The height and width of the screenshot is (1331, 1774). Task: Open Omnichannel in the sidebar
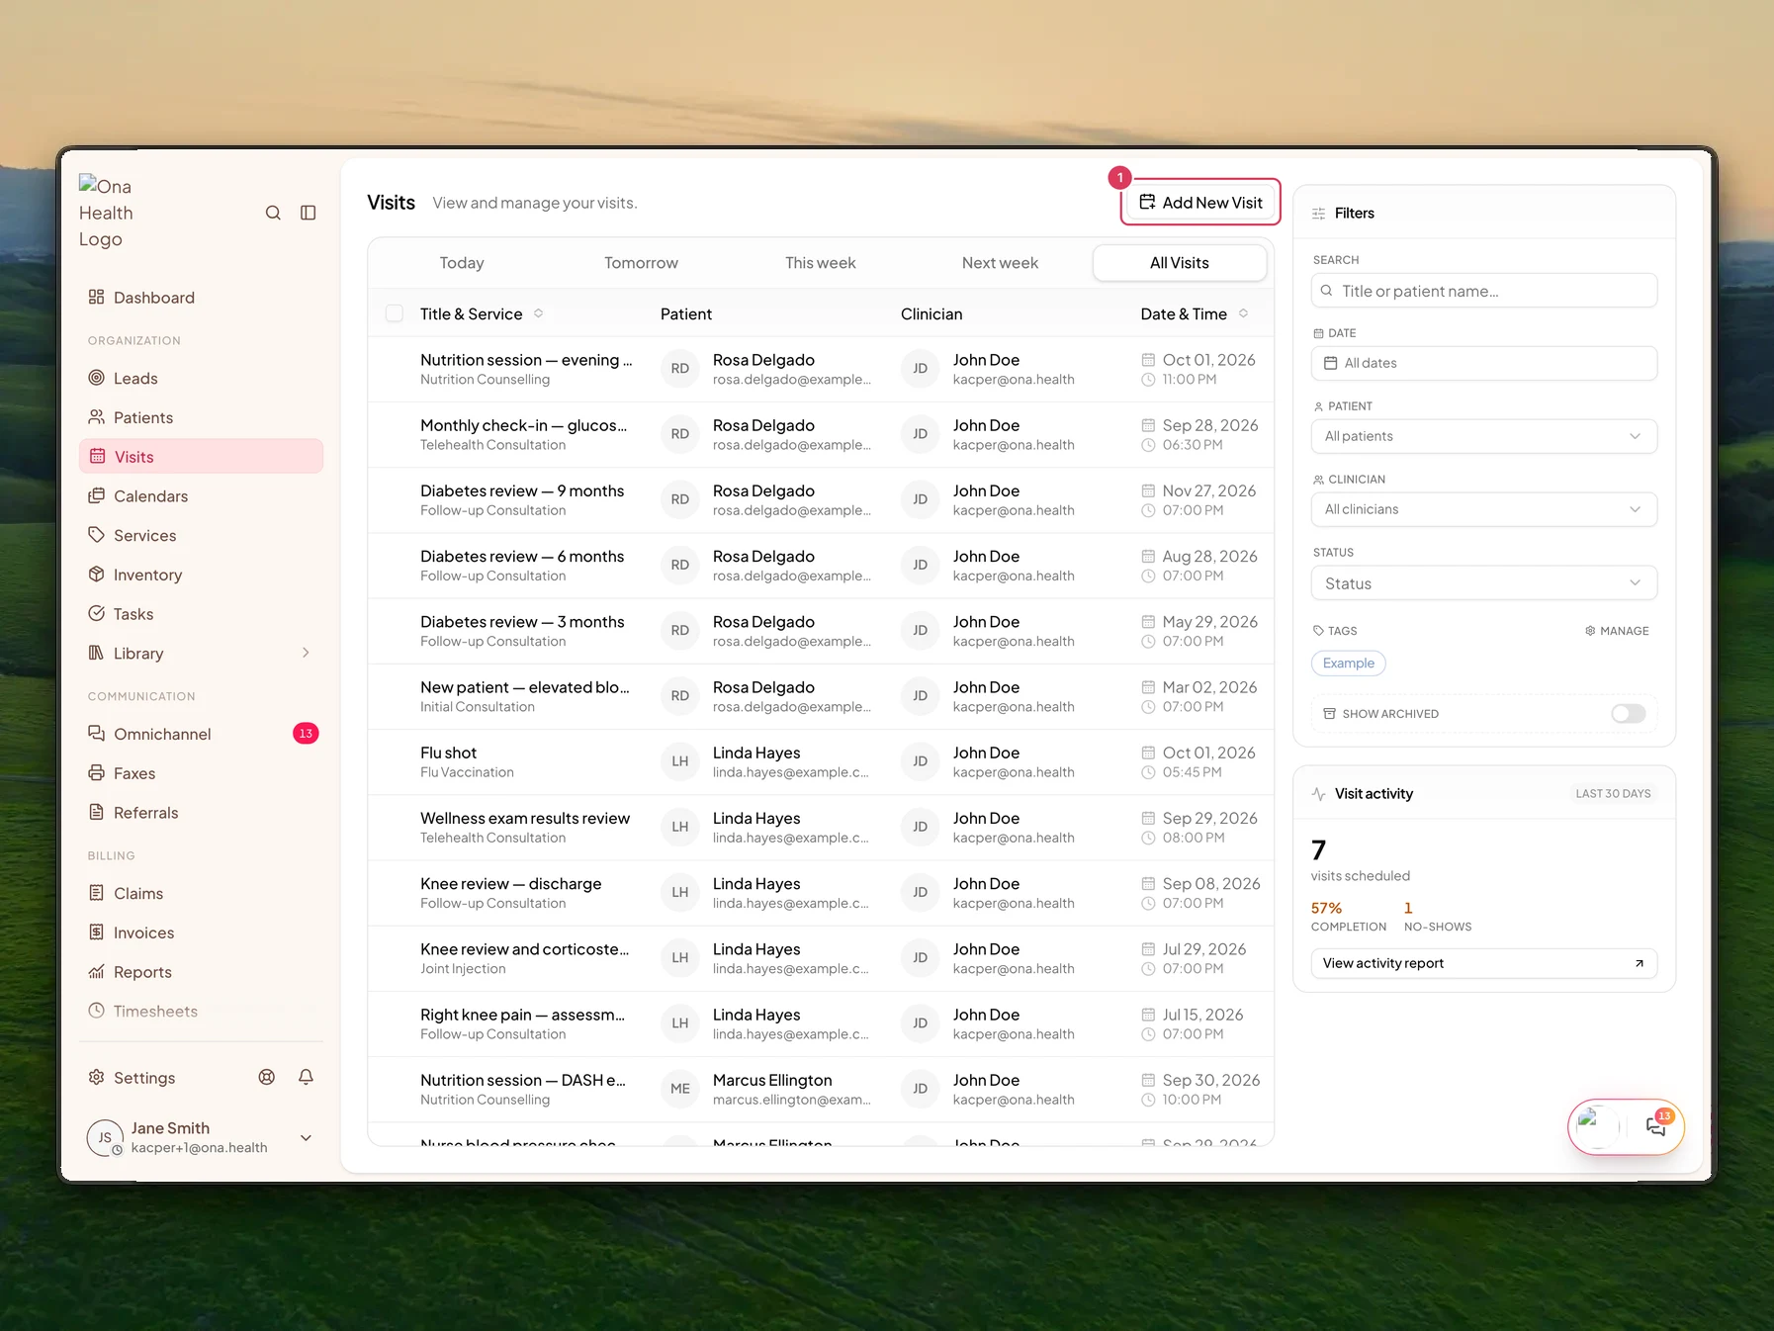(201, 734)
